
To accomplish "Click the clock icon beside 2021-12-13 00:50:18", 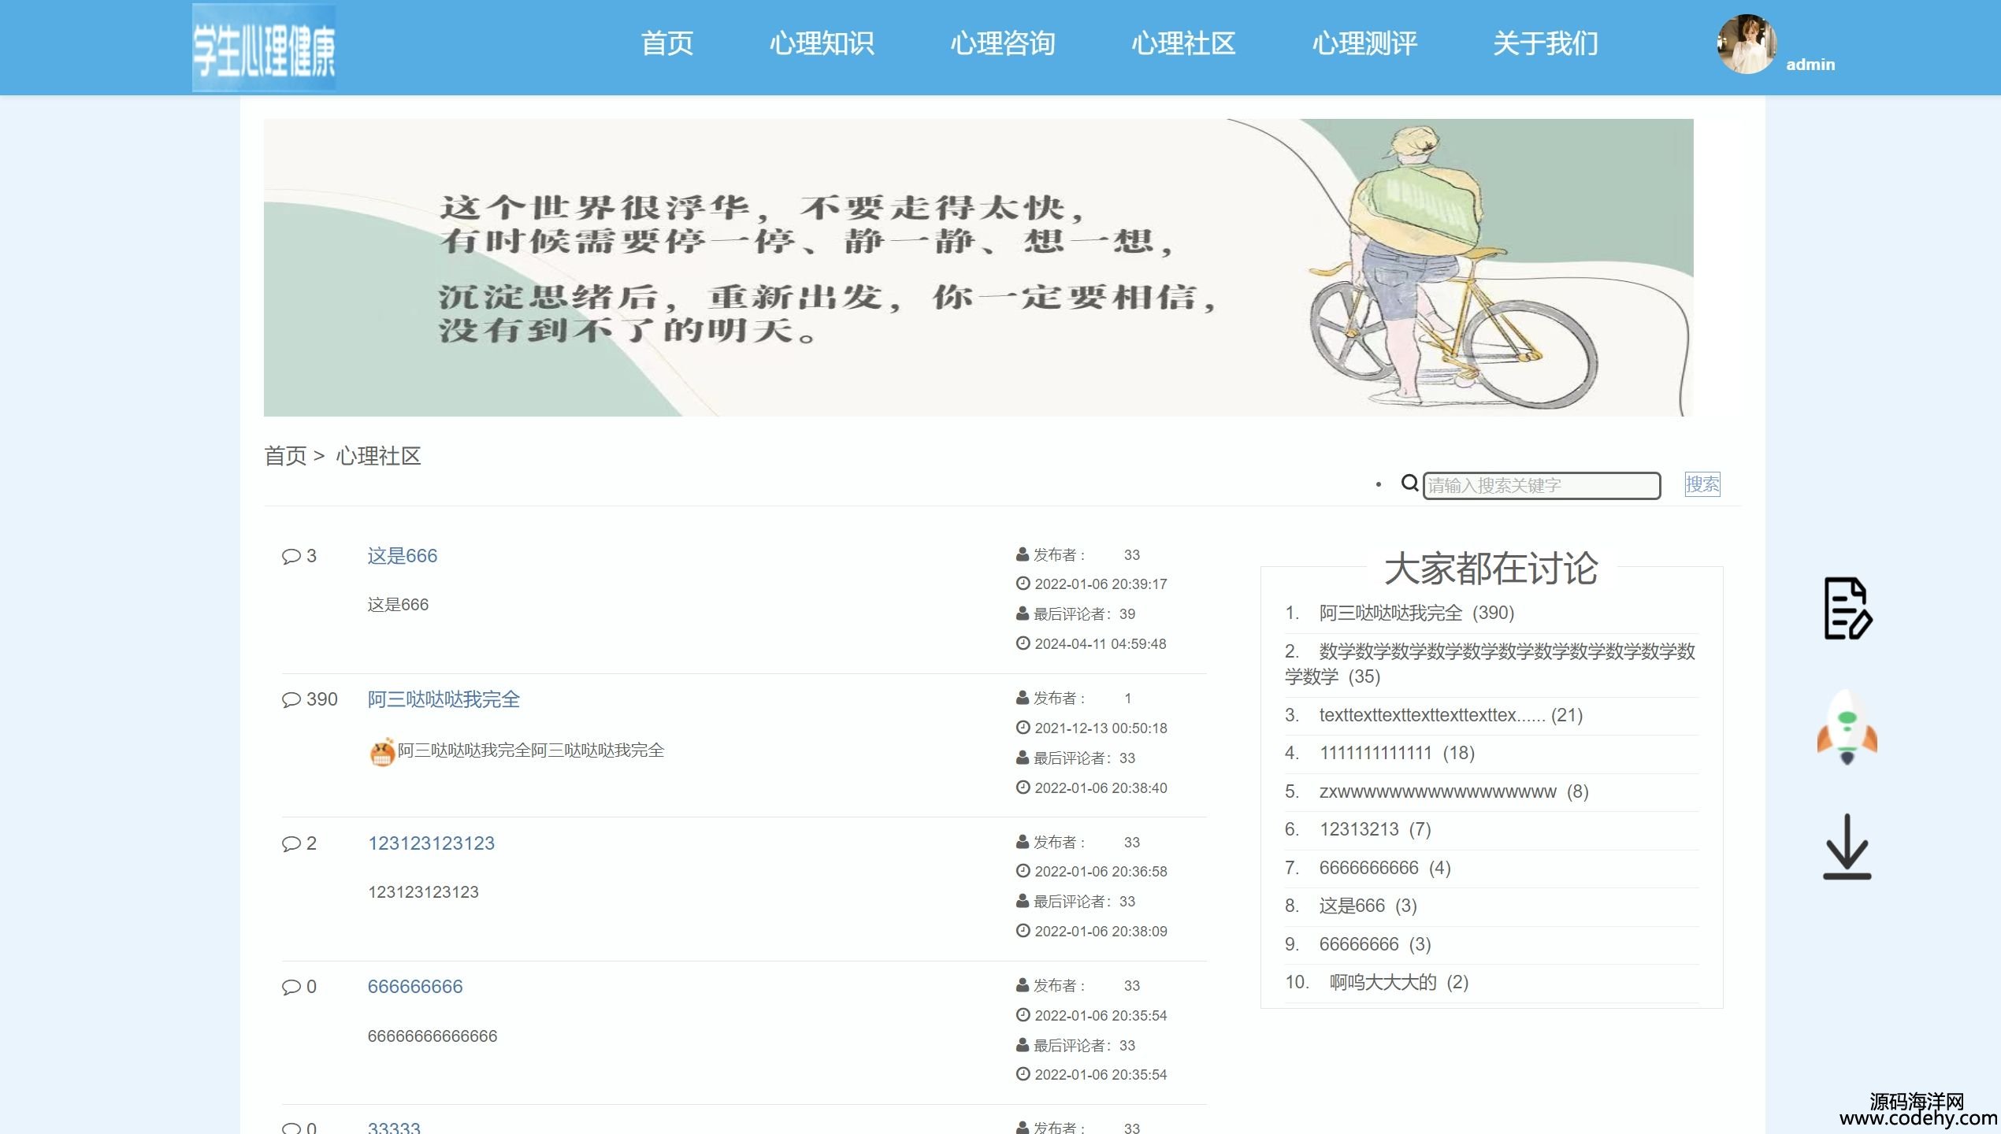I will point(1023,728).
